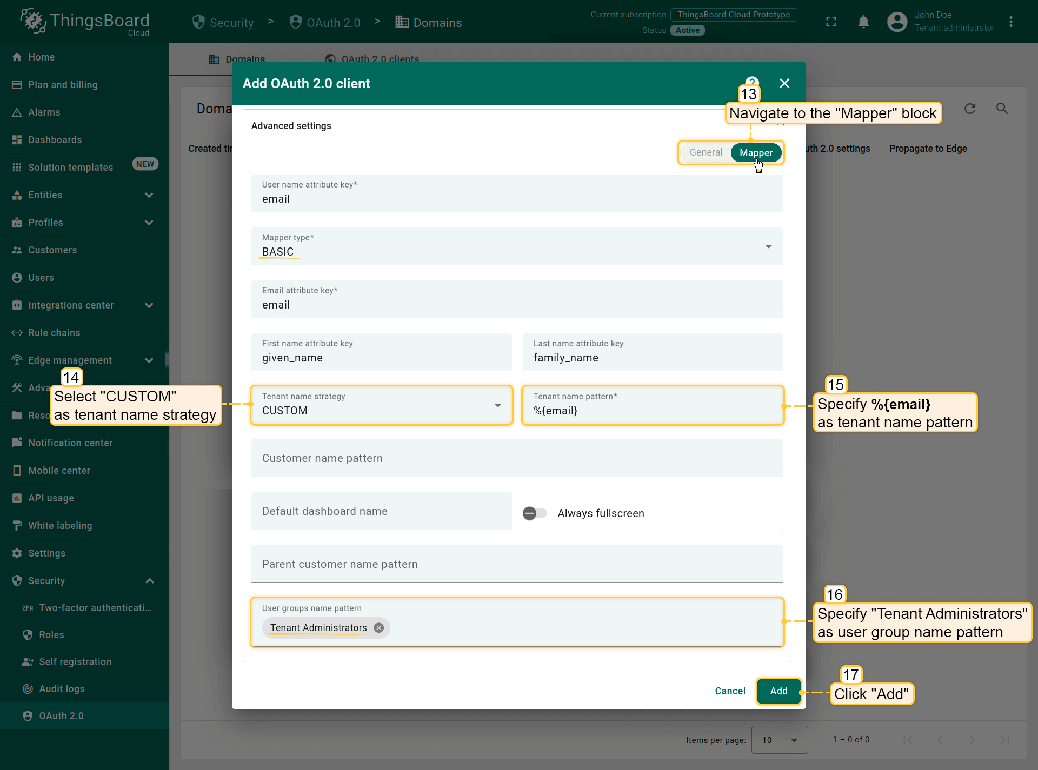
Task: Click the Cancel button
Action: coord(730,691)
